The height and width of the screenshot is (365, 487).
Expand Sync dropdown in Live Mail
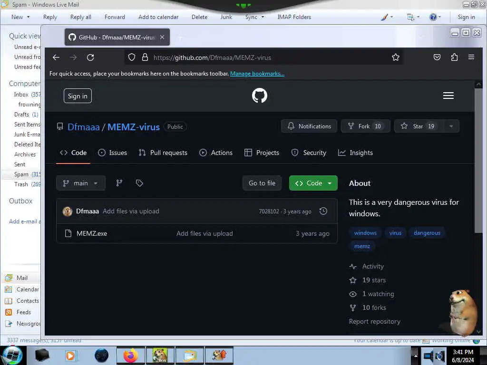tap(255, 17)
